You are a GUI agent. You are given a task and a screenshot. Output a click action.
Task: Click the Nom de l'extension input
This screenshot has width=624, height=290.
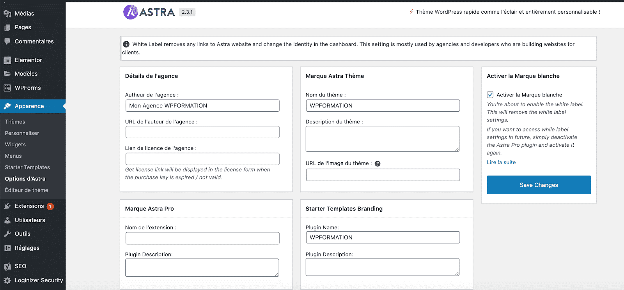tap(202, 238)
